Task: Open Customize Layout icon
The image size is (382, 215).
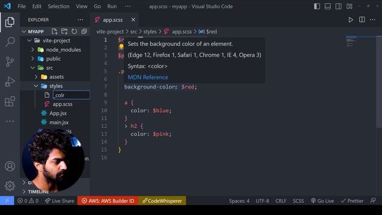Action: (x=349, y=7)
